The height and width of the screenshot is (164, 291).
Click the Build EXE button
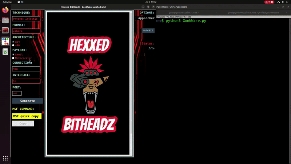[x=148, y=31]
